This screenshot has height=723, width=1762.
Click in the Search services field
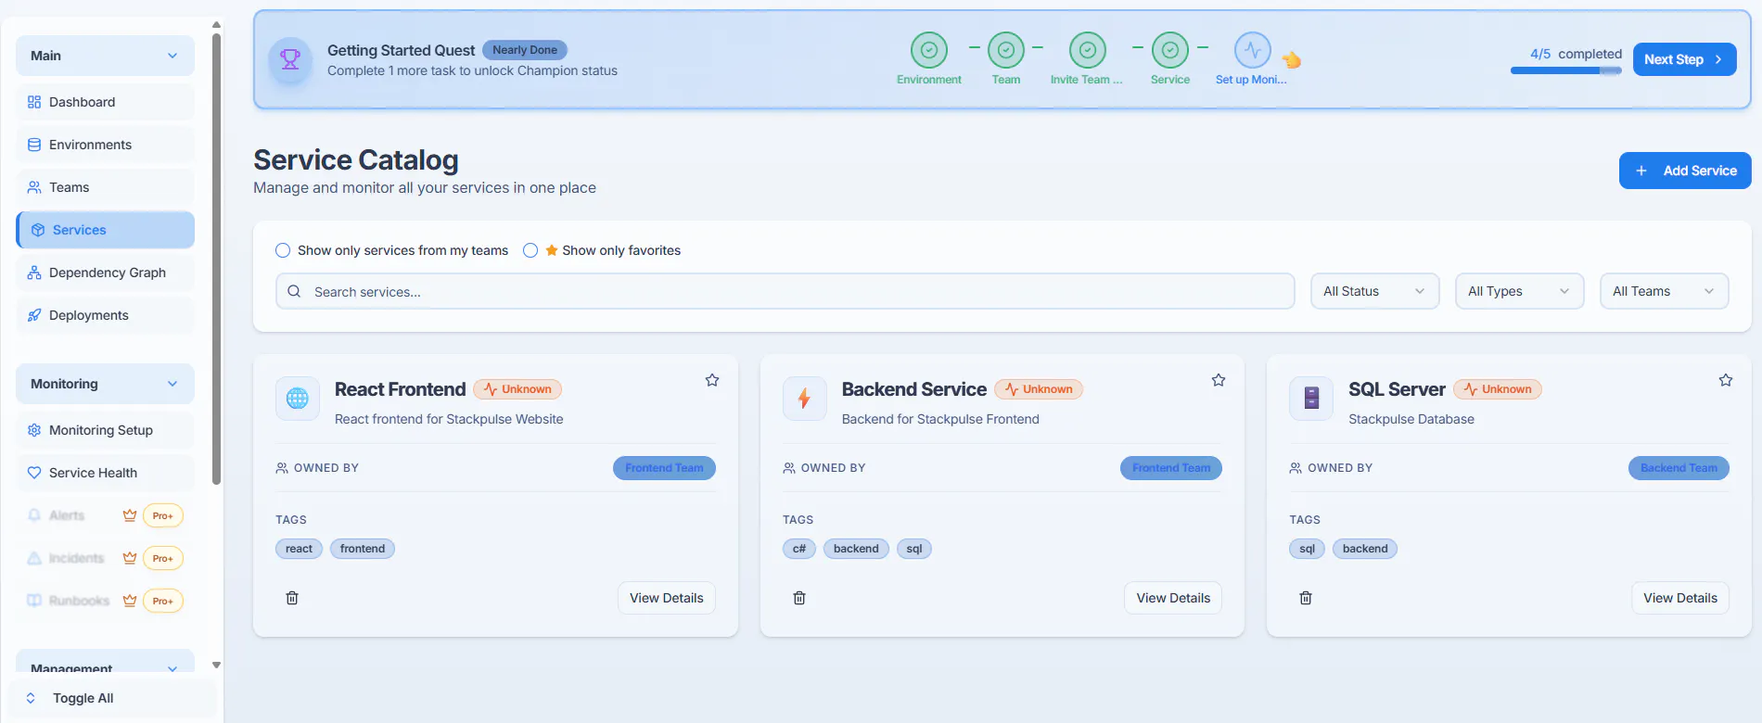pyautogui.click(x=785, y=291)
